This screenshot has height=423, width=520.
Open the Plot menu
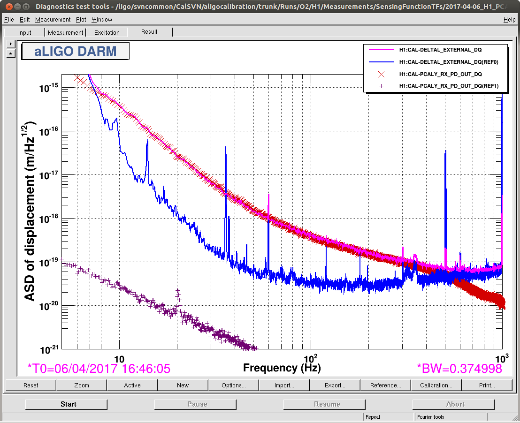[81, 20]
